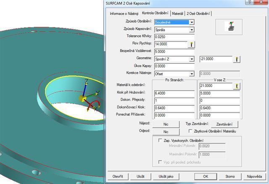
Task: Click the Zavrtávání type button
Action: point(224,124)
